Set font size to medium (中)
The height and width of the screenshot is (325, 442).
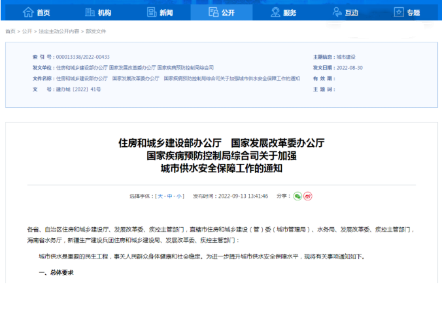(x=169, y=196)
